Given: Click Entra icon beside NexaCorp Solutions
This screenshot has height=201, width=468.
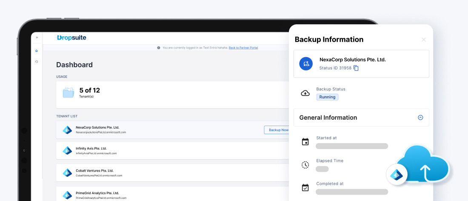Looking at the screenshot, I should (67, 130).
